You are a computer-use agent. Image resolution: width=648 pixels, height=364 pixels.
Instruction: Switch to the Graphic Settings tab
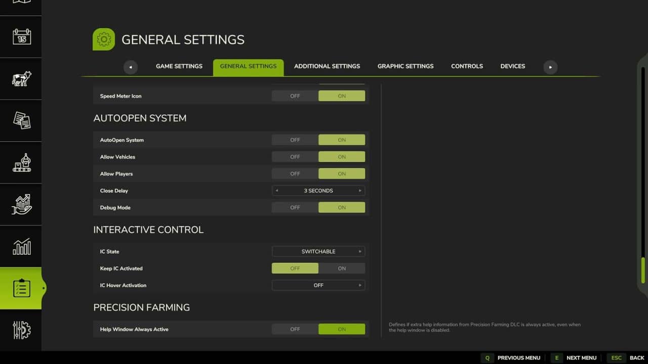point(405,66)
